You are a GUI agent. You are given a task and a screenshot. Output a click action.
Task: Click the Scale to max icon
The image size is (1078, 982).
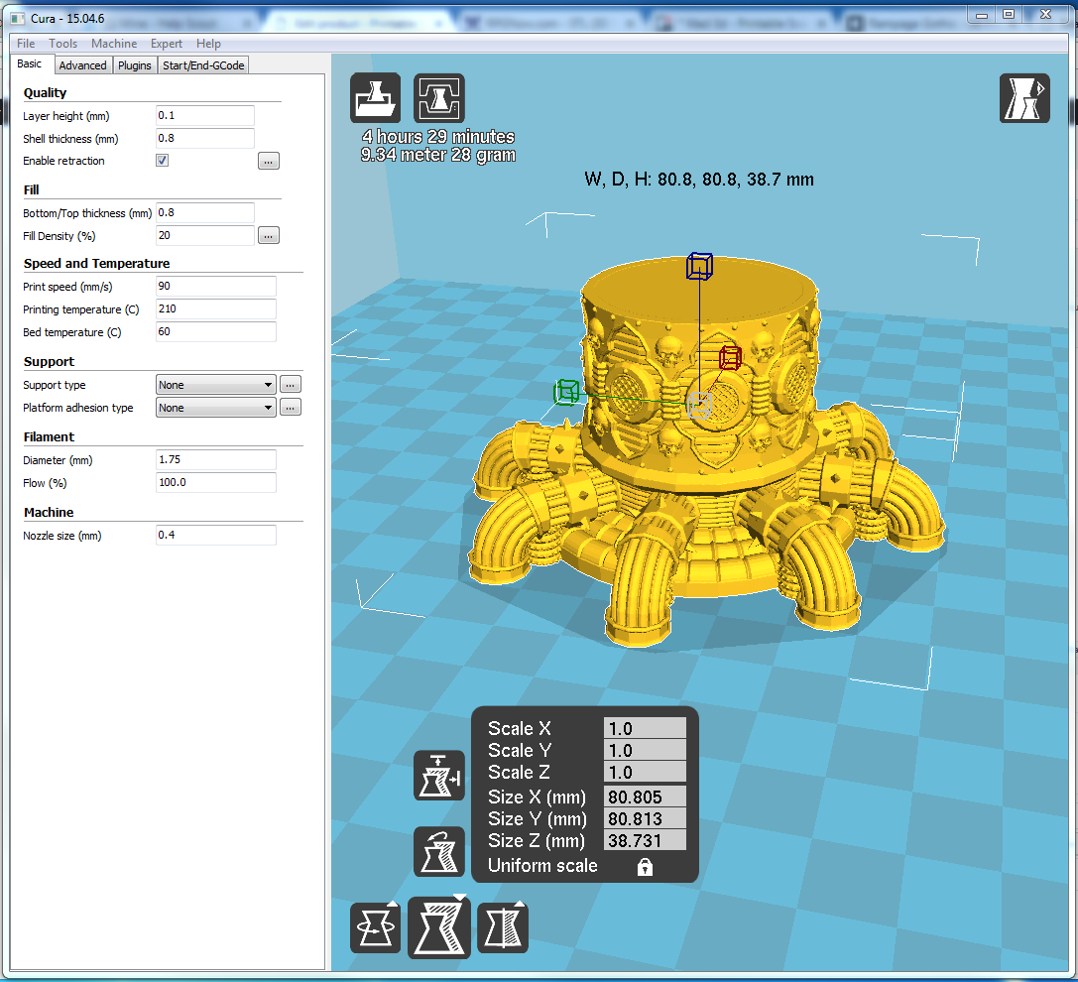(x=438, y=775)
